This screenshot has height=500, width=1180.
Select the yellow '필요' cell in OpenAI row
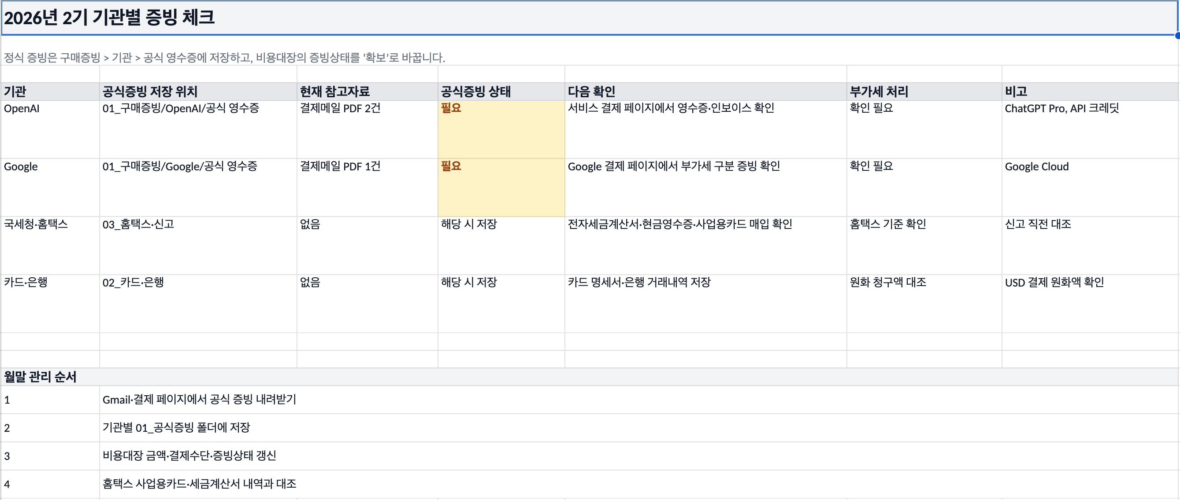coord(501,129)
